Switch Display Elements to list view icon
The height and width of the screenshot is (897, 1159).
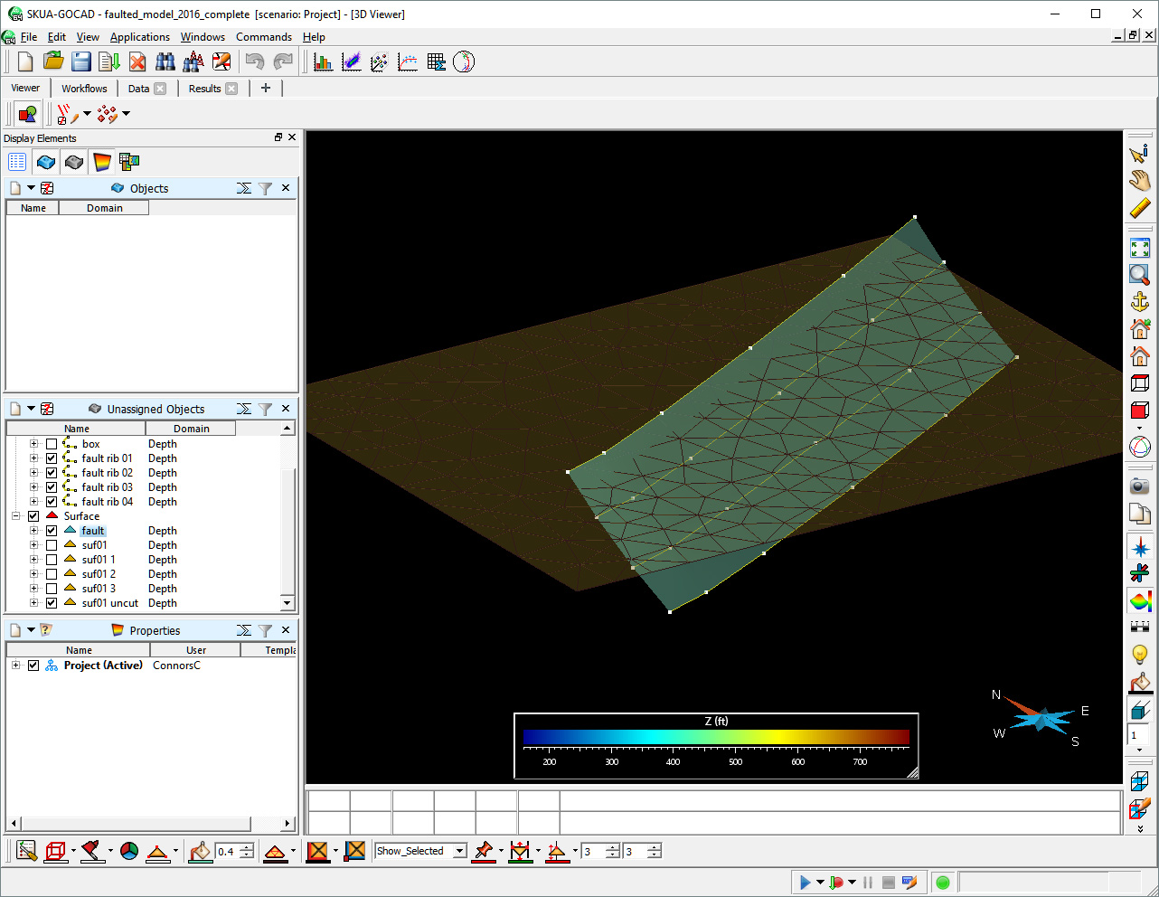tap(17, 162)
